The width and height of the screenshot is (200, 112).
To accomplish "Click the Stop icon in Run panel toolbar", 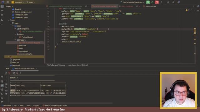I will tap(9, 73).
